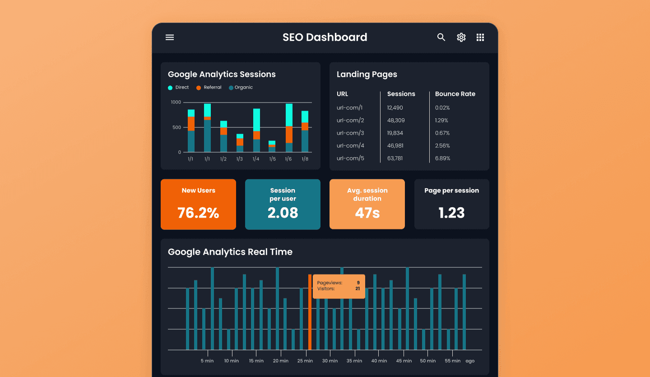Screen dimensions: 650x377
Task: Click the 25 min axis label
Action: point(305,361)
